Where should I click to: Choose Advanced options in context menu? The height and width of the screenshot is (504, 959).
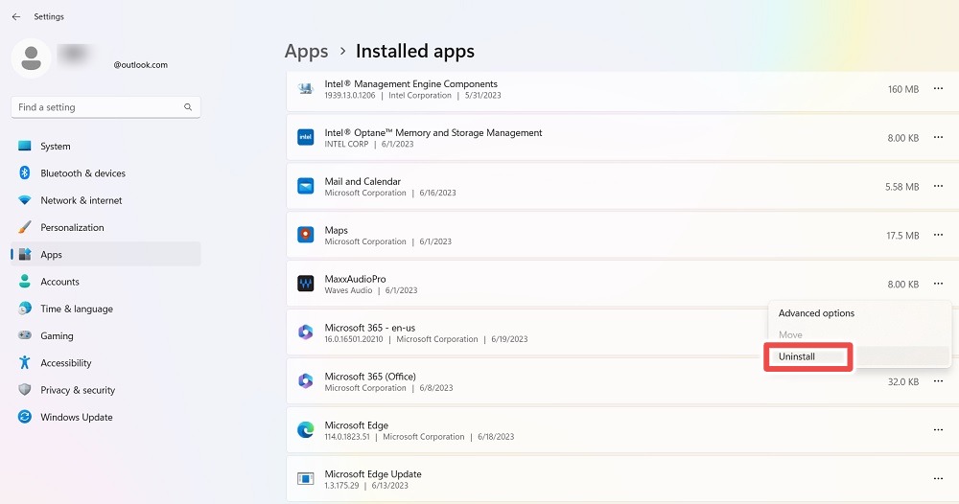point(859,312)
